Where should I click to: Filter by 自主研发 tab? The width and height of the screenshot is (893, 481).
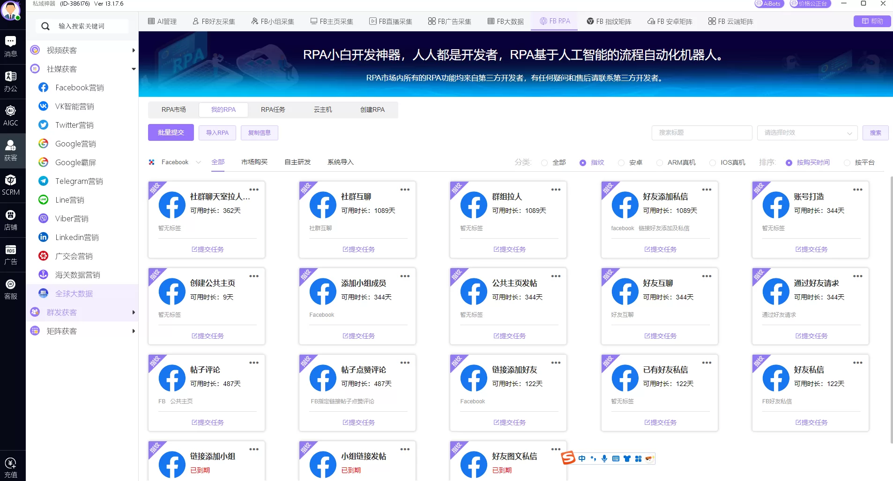click(x=298, y=162)
